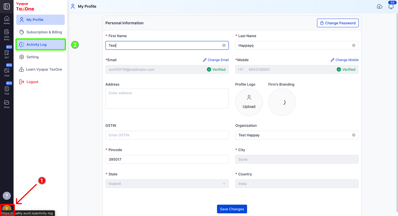The width and height of the screenshot is (398, 216).
Task: Go to Home in the left rail
Action: pos(7,20)
